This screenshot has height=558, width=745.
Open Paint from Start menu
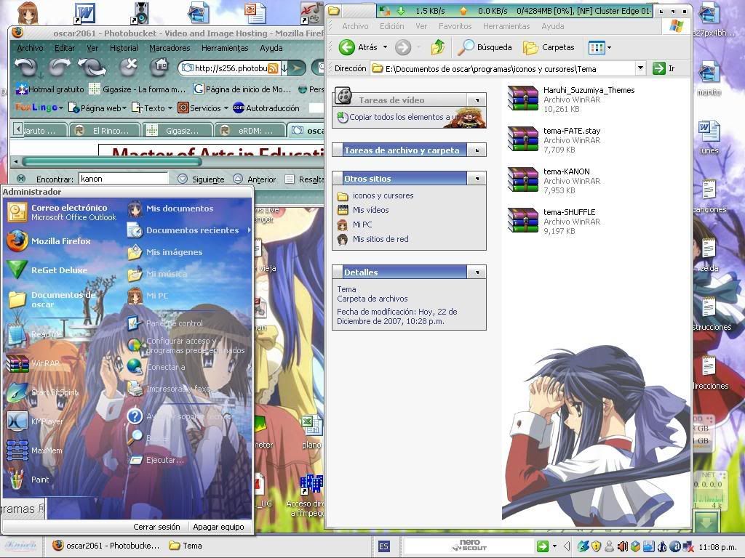click(x=28, y=480)
